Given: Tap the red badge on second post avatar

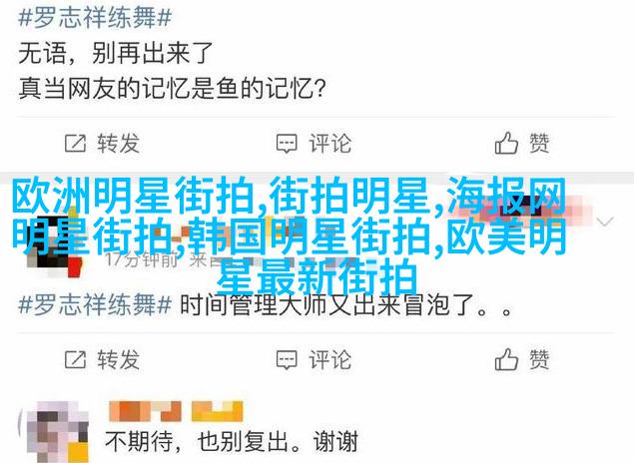Looking at the screenshot, I should (x=75, y=267).
